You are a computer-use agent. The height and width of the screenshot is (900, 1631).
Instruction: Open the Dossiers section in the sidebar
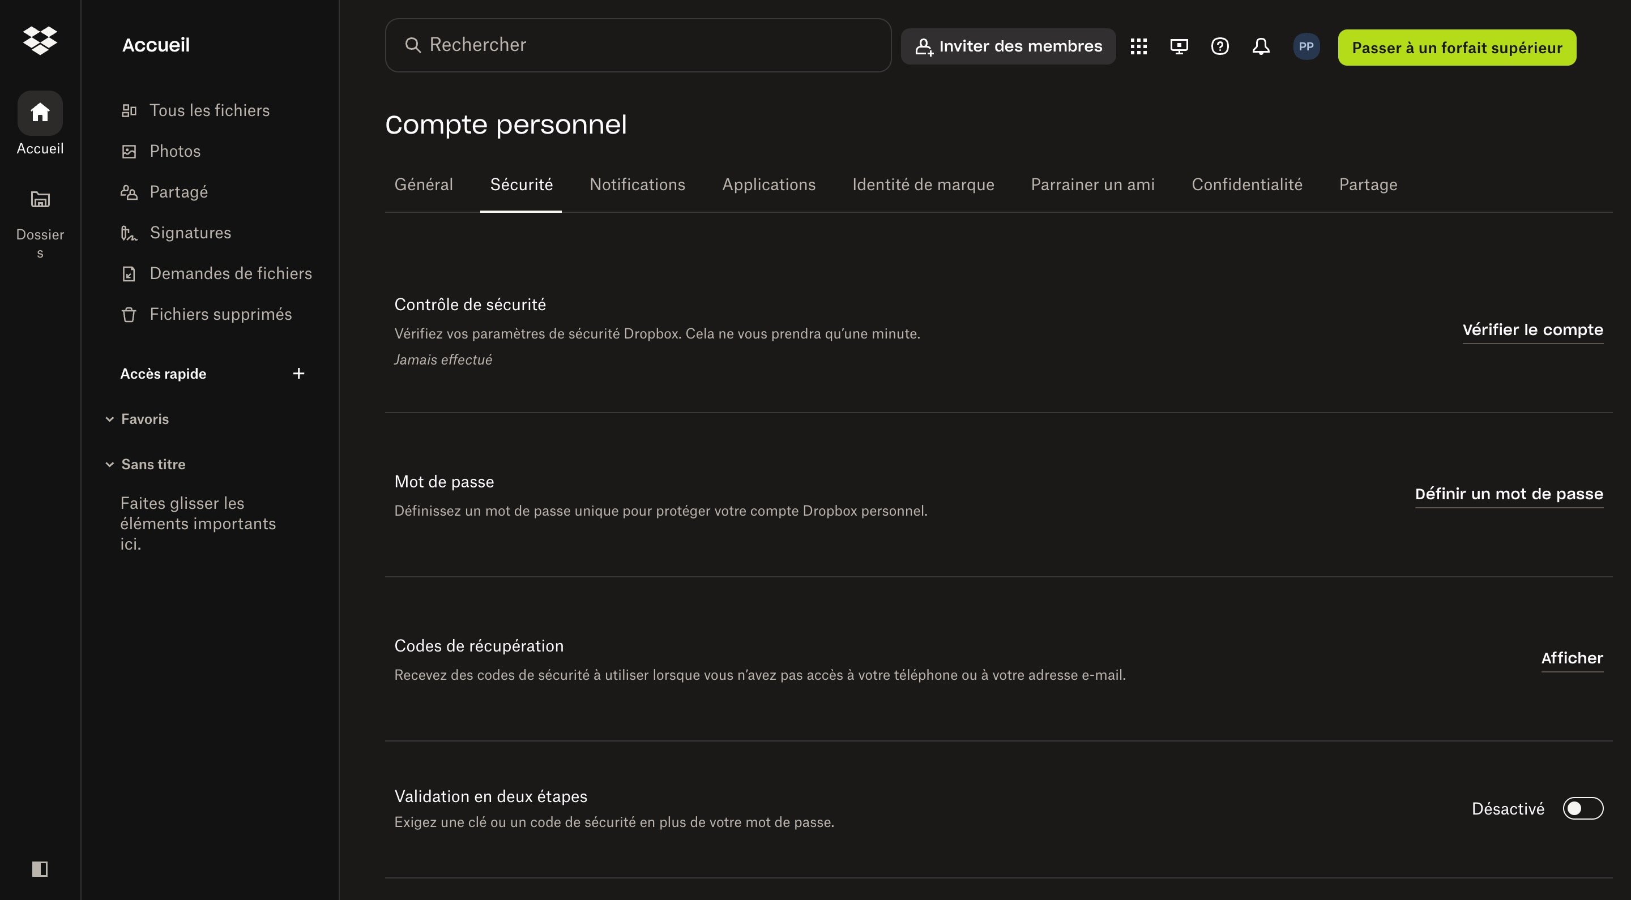40,199
